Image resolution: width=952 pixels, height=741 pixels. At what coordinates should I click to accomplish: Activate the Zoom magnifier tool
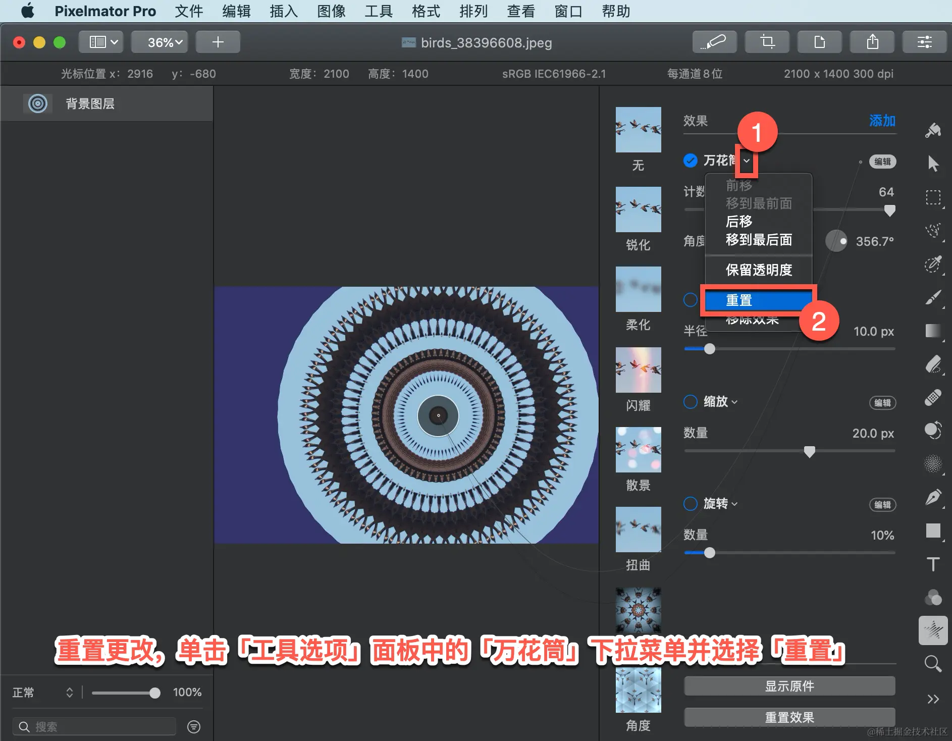[933, 664]
